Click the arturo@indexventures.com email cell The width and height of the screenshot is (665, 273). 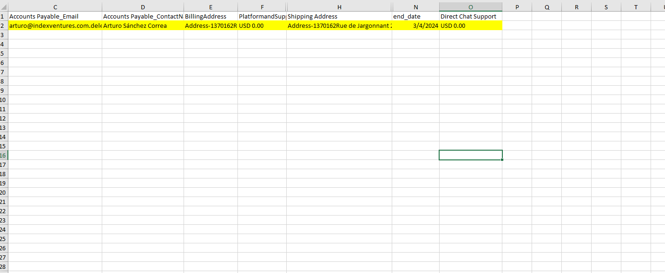[55, 25]
